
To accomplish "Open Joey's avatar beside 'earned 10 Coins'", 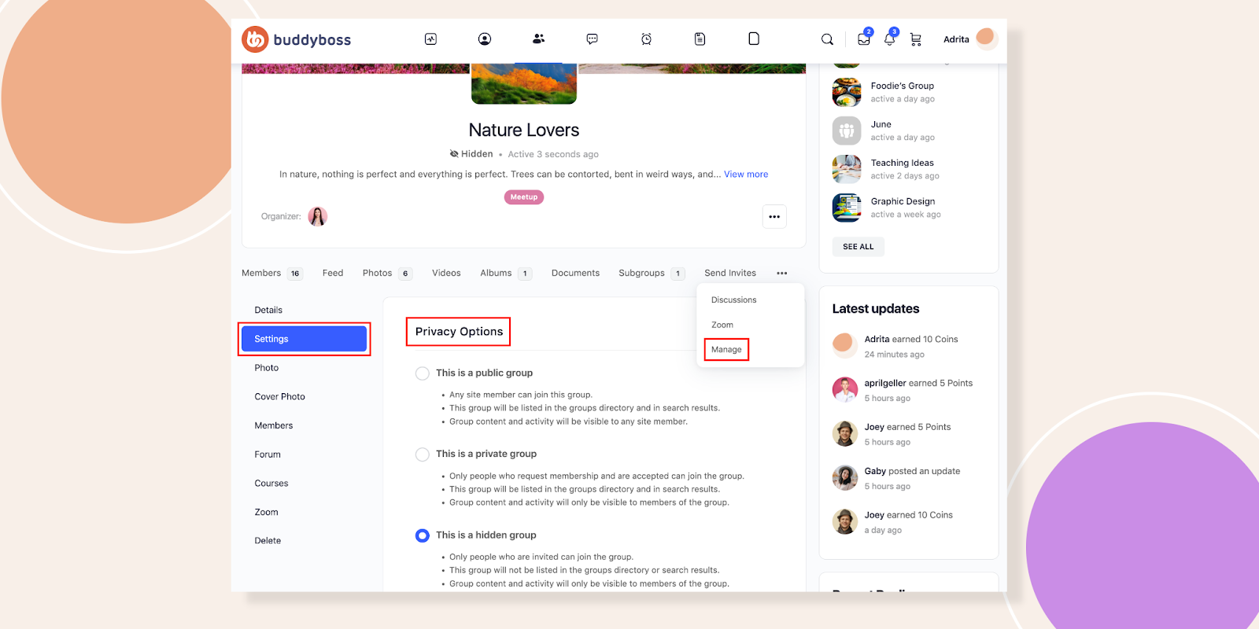I will click(845, 521).
